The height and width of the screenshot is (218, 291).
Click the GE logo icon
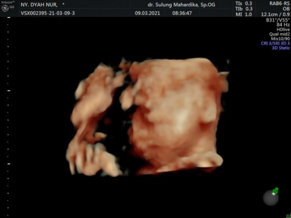click(x=5, y=8)
